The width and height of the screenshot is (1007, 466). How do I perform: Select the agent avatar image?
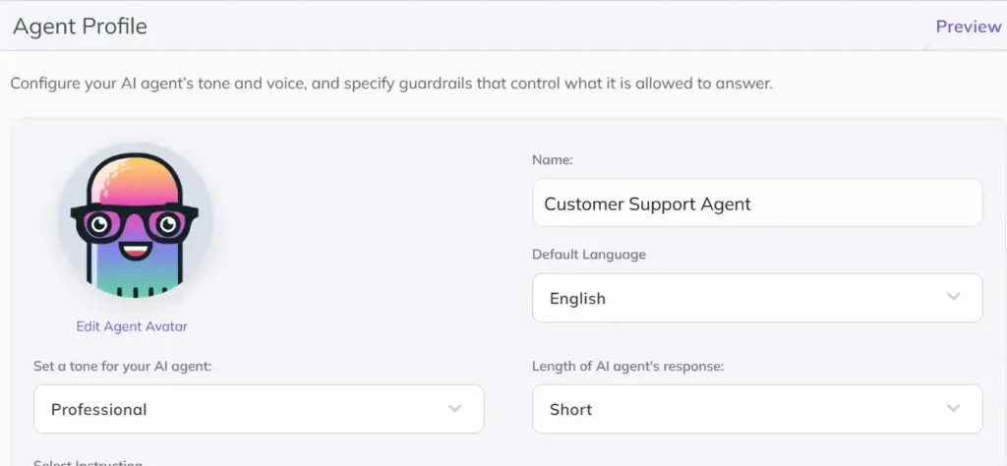(134, 221)
